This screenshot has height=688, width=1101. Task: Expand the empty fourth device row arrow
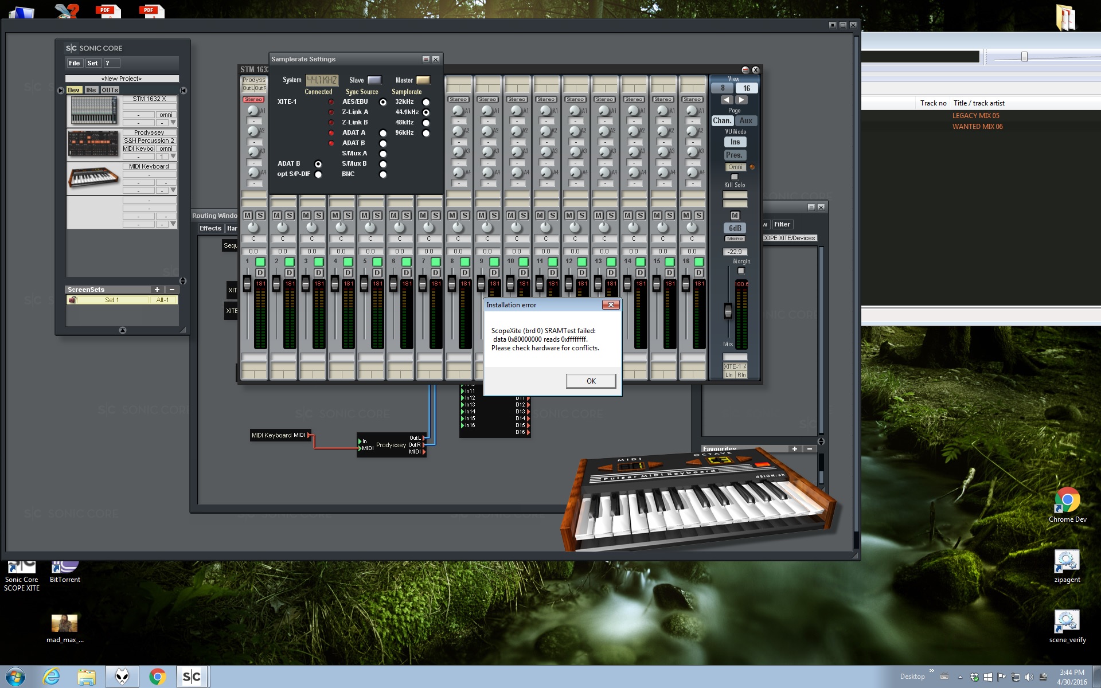[173, 224]
